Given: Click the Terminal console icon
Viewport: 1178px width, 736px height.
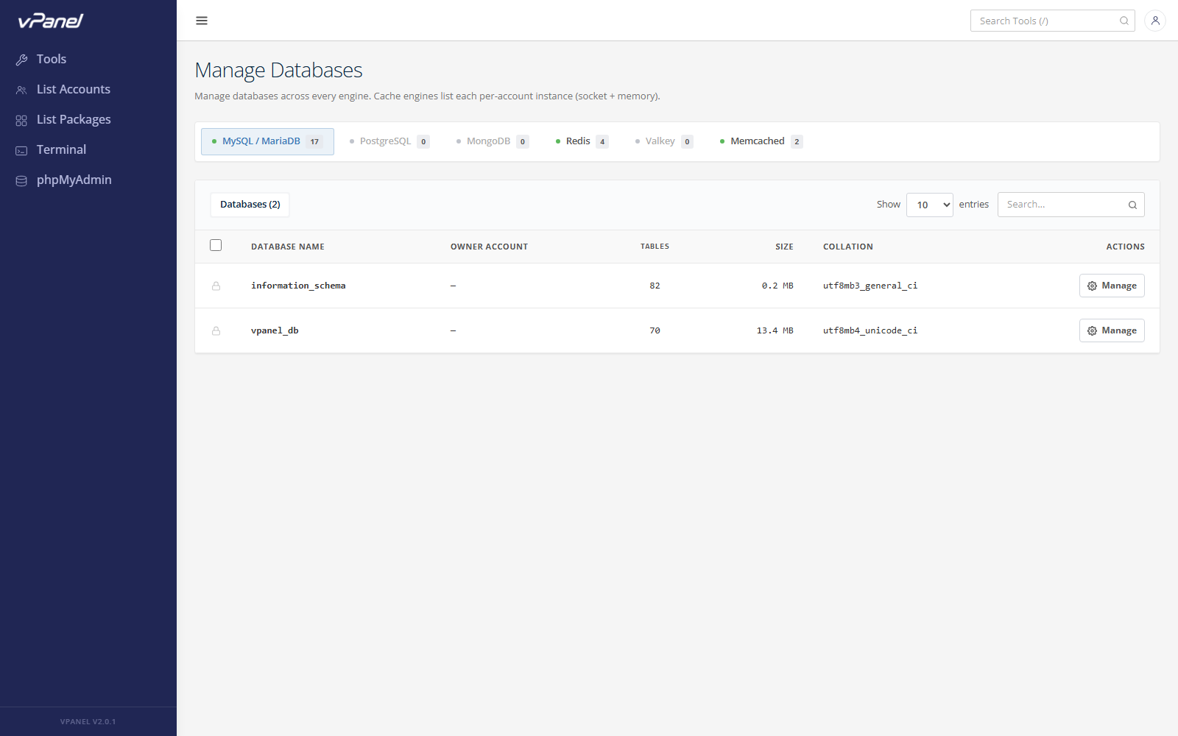Looking at the screenshot, I should (21, 150).
